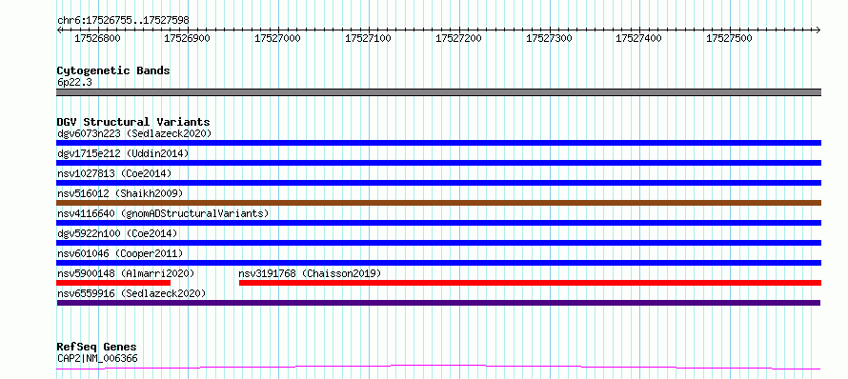Click ruler position 17526800
This screenshot has height=379, width=848.
point(97,38)
